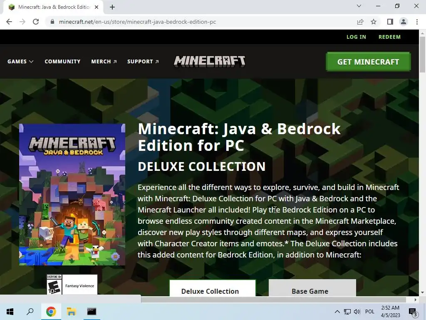Open Windows taskbar search
Screen dimensions: 426x320
pyautogui.click(x=30, y=312)
